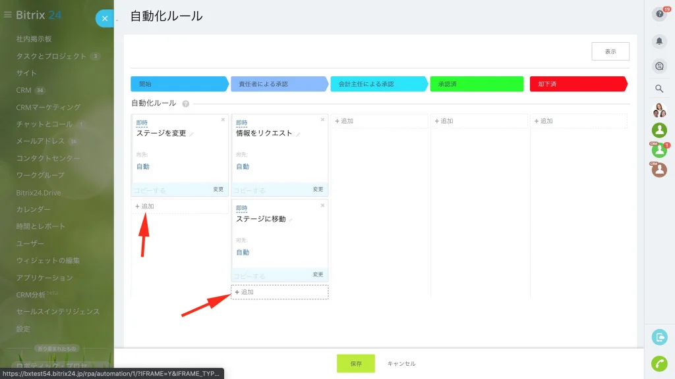Click the 表示 button
Viewport: 675px width, 379px height.
click(x=610, y=51)
